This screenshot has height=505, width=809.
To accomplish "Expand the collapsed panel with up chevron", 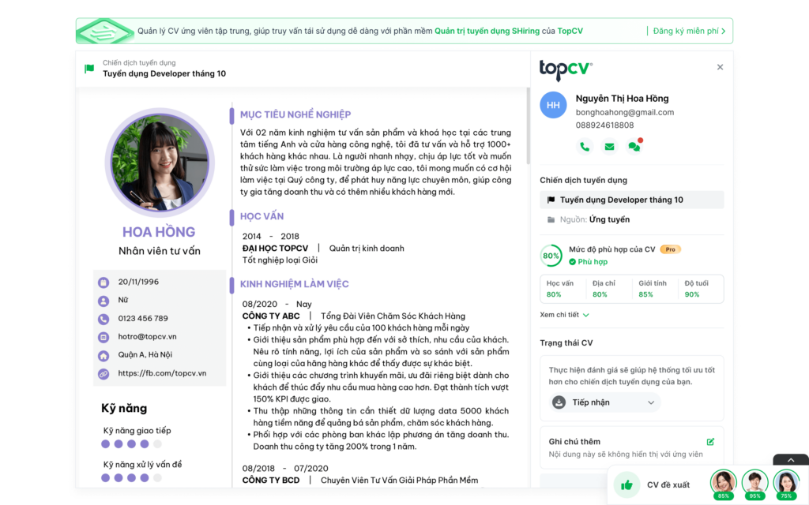I will [790, 460].
